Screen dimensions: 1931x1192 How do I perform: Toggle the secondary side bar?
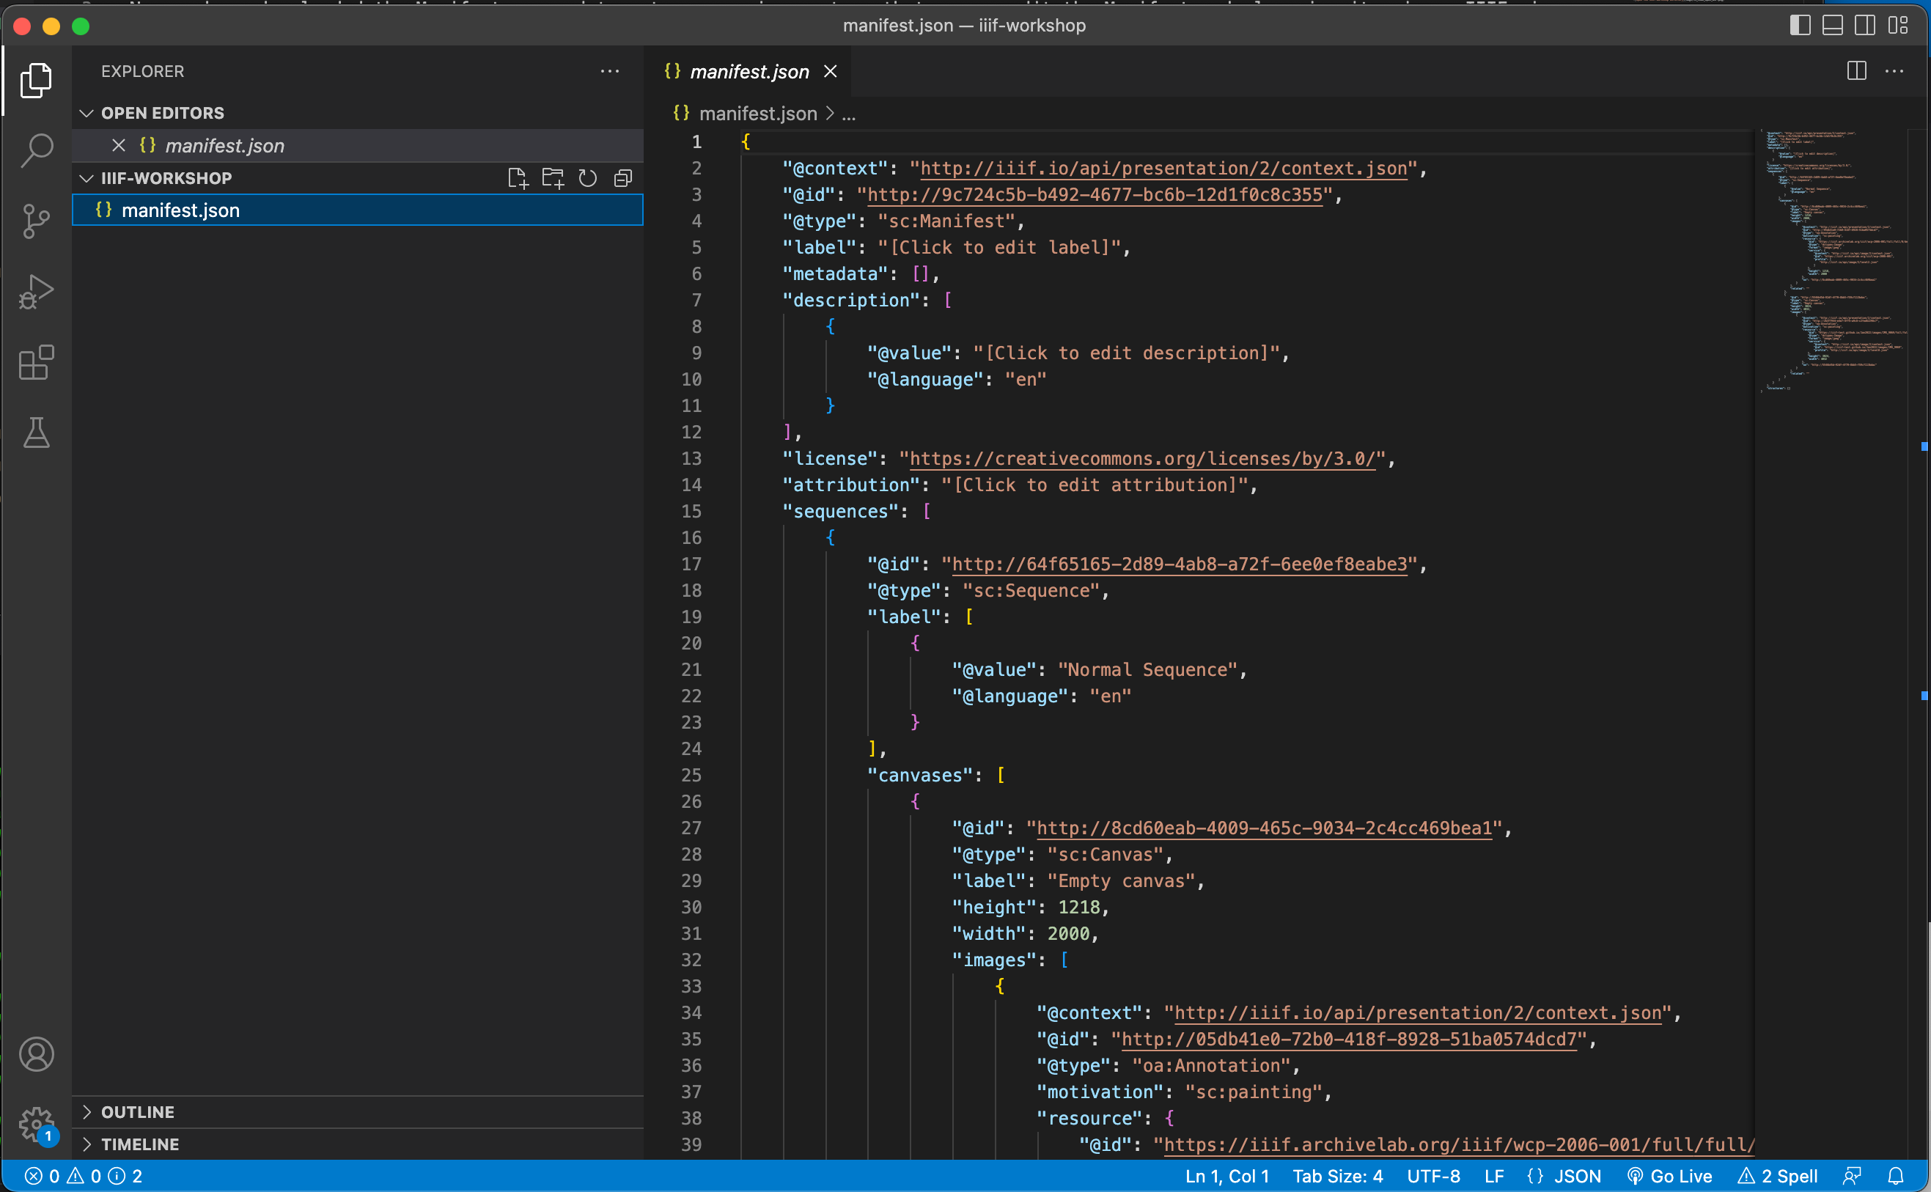tap(1865, 25)
